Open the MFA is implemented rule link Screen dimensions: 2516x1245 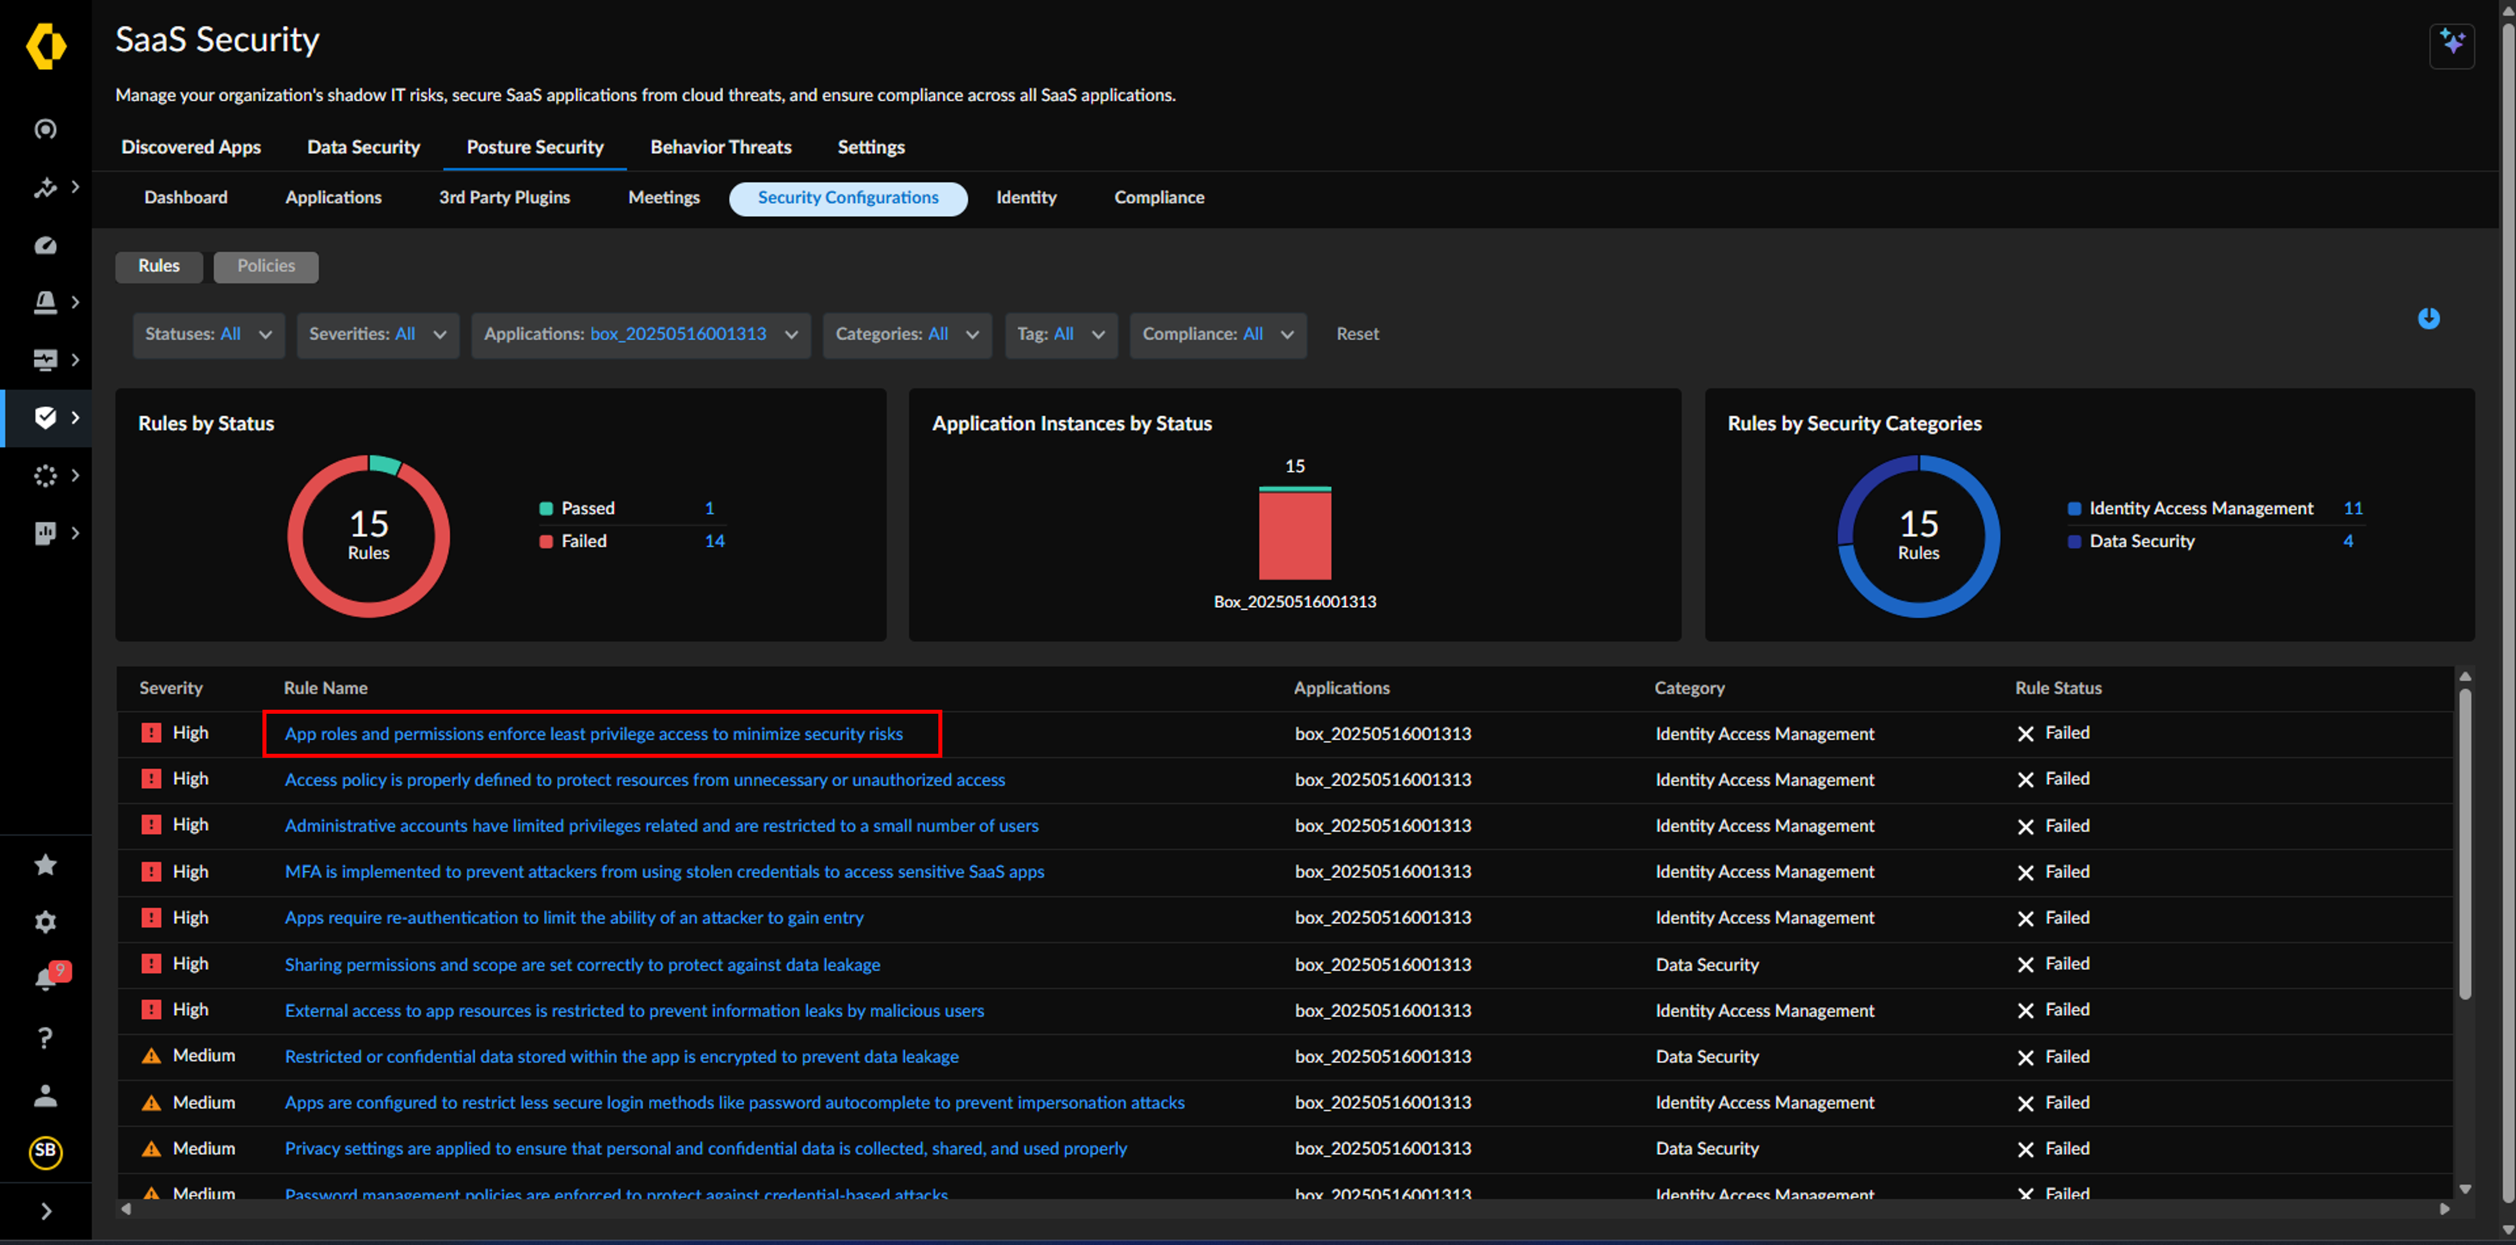pyautogui.click(x=664, y=871)
